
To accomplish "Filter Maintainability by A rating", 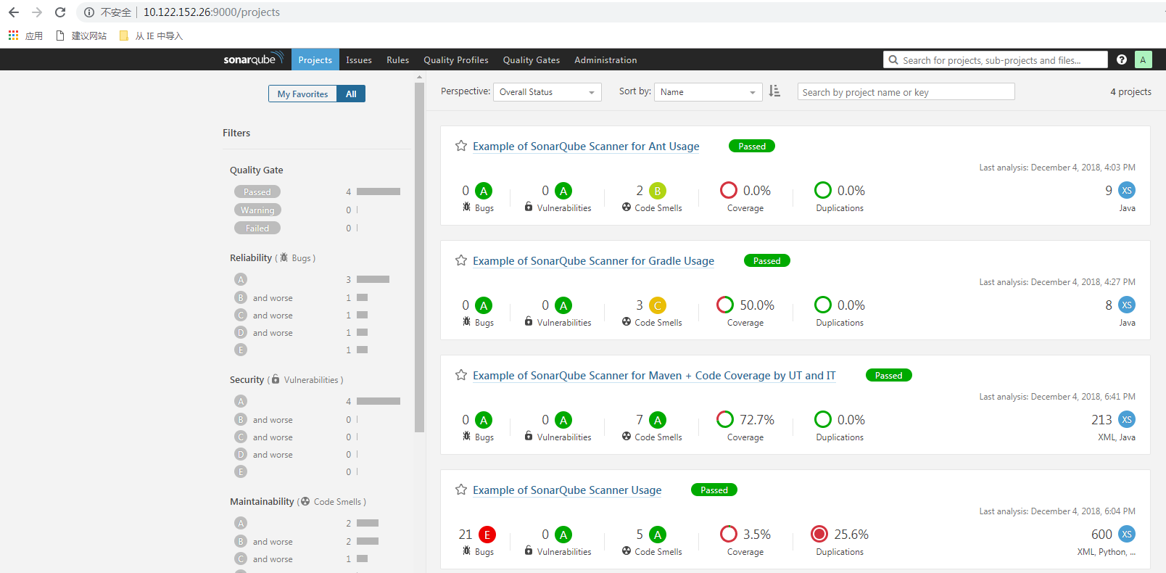I will click(x=241, y=523).
